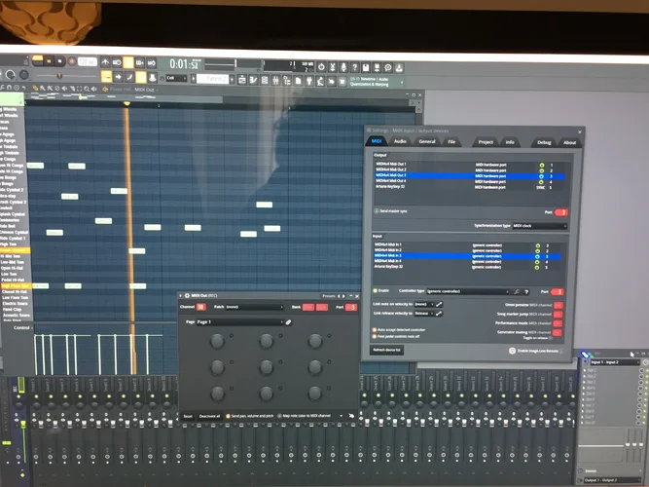Screen dimensions: 649x487
Task: Toggle enable light for MIDI4x4 Midi In 2
Action: click(x=538, y=250)
